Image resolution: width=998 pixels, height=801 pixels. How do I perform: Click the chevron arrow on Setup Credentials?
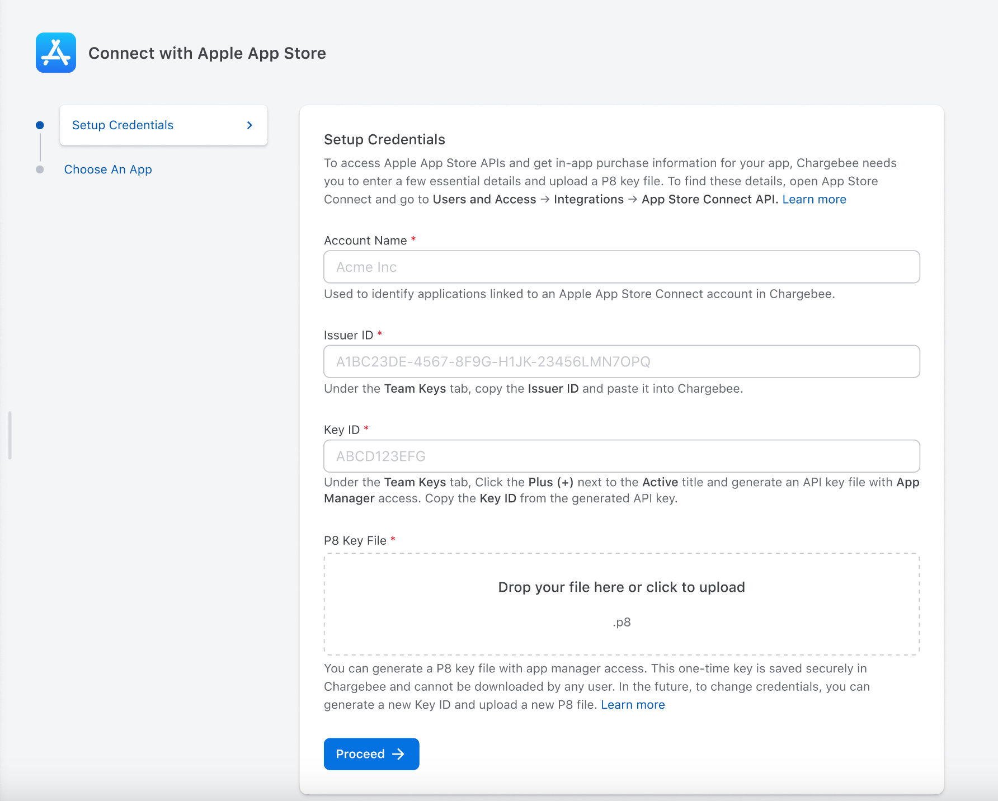click(249, 125)
